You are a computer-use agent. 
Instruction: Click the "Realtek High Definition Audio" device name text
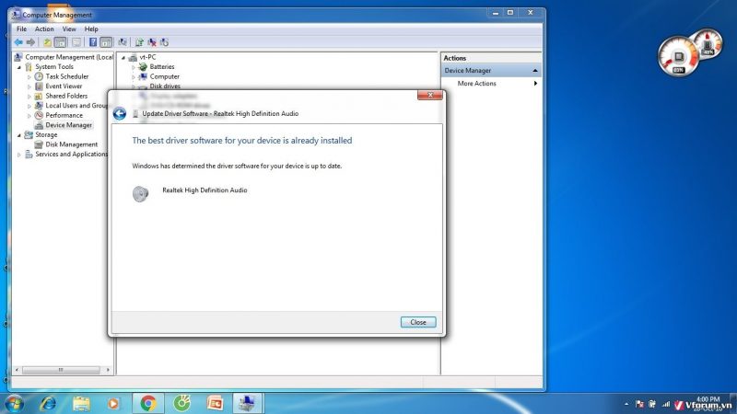click(x=205, y=190)
